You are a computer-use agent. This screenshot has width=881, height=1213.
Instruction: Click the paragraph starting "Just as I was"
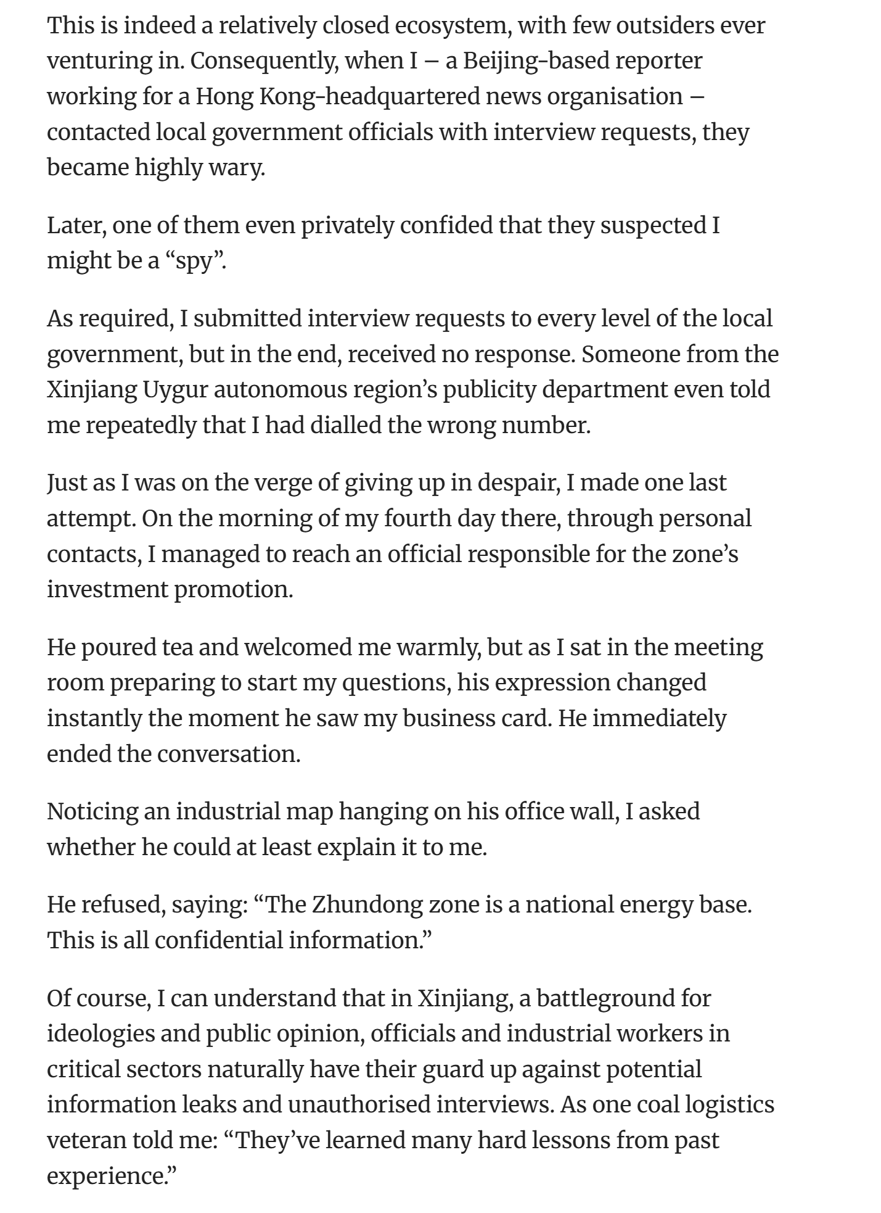coord(400,536)
